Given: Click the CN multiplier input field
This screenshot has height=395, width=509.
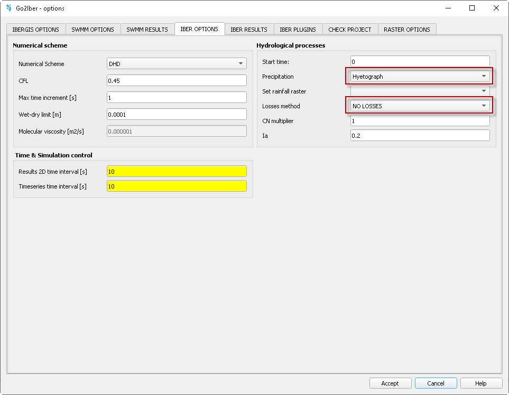Looking at the screenshot, I should pyautogui.click(x=420, y=121).
